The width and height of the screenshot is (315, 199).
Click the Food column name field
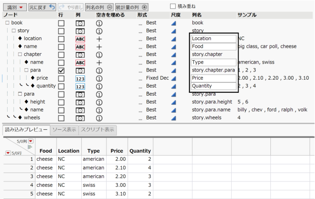point(213,46)
